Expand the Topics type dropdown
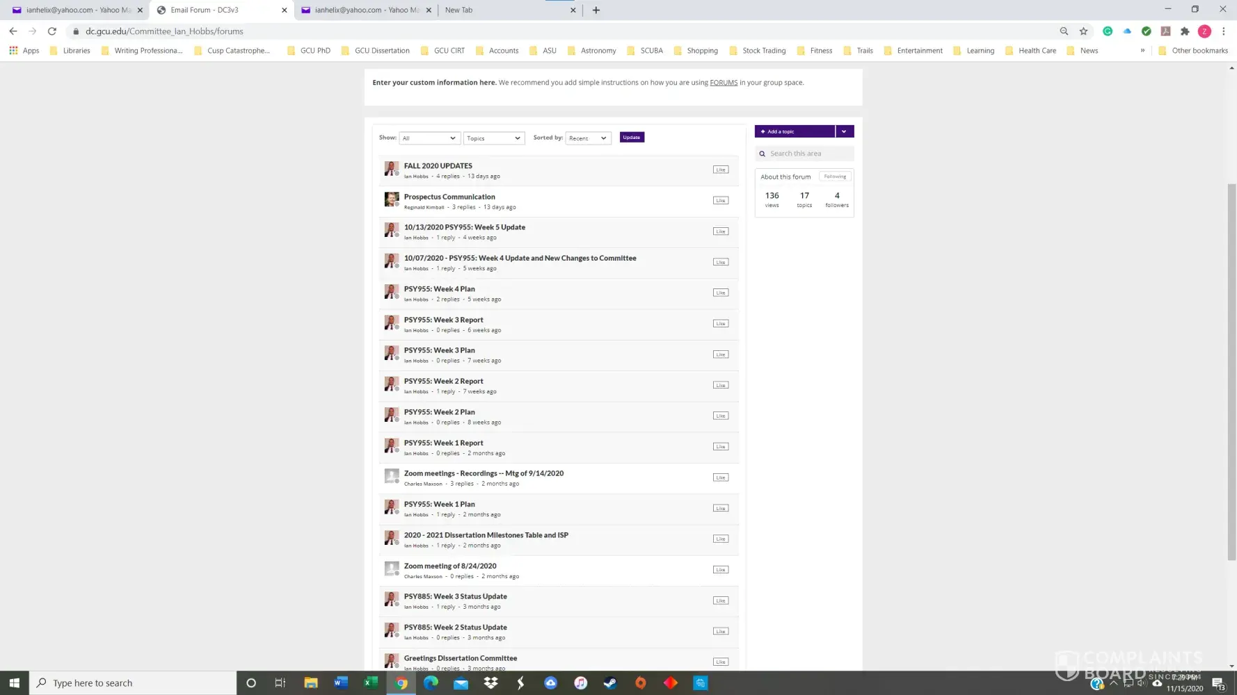Image resolution: width=1237 pixels, height=695 pixels. (x=493, y=138)
